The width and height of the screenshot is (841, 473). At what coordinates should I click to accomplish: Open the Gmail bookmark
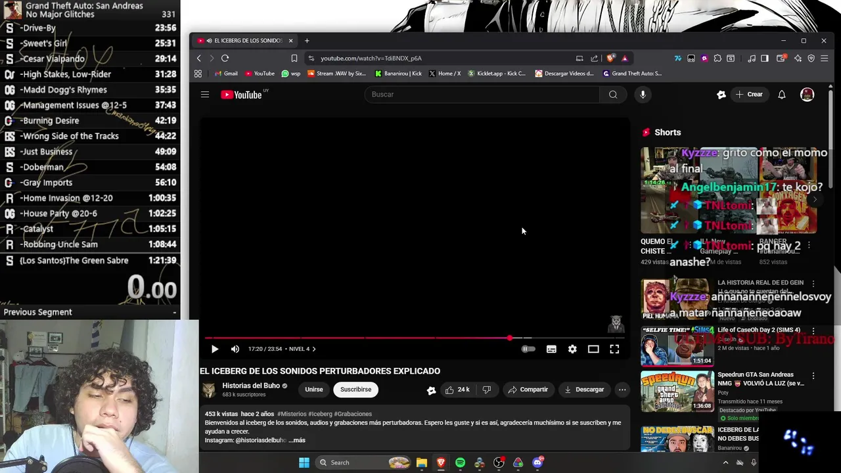click(x=226, y=74)
